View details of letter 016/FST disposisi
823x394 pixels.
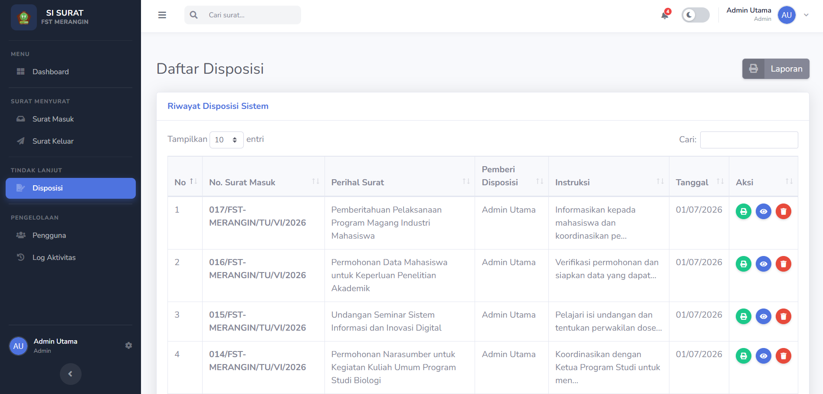[x=764, y=264]
